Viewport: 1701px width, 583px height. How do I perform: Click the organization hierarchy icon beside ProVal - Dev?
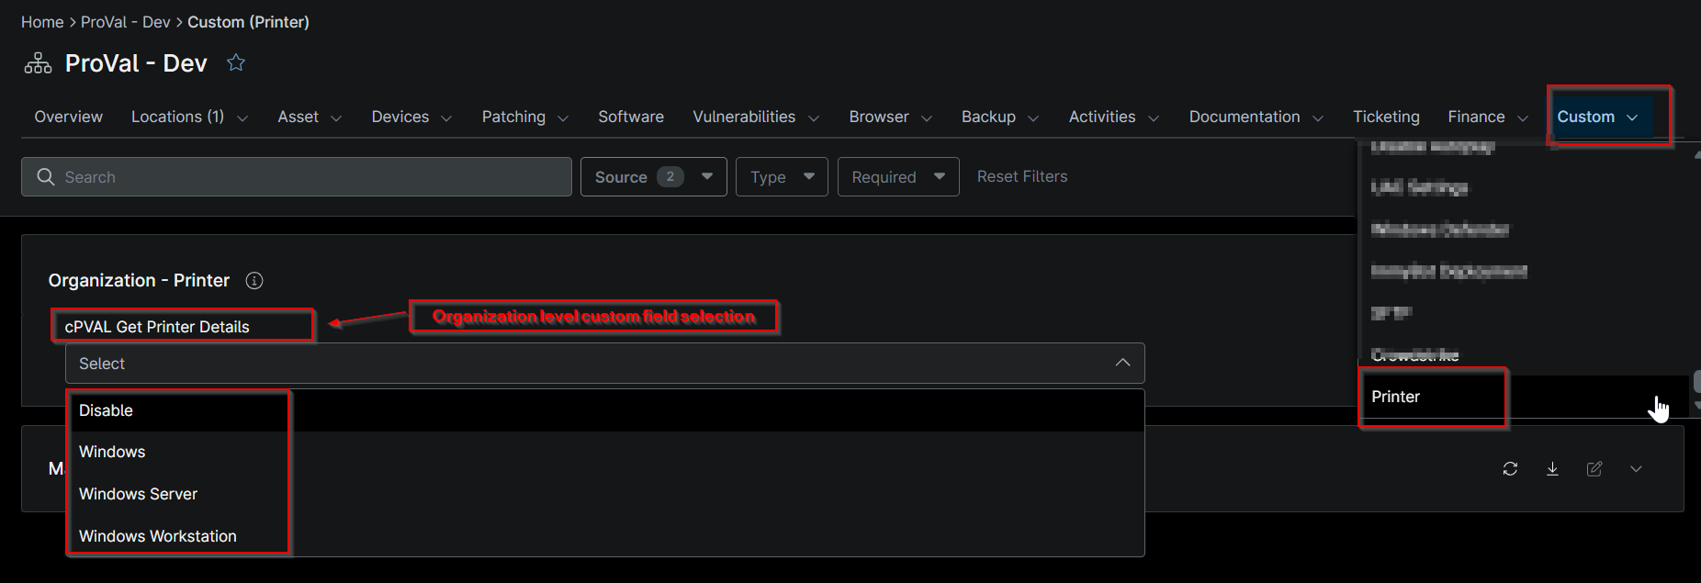point(38,63)
